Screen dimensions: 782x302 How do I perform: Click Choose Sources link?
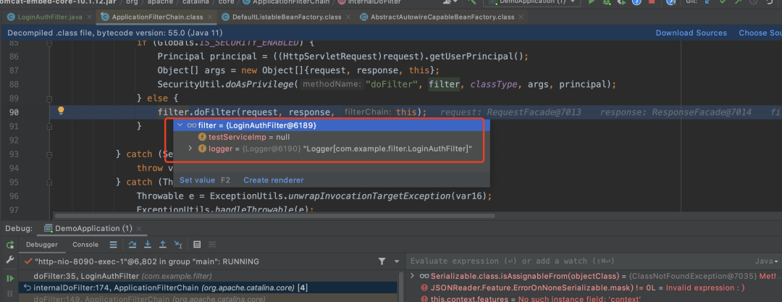click(760, 33)
